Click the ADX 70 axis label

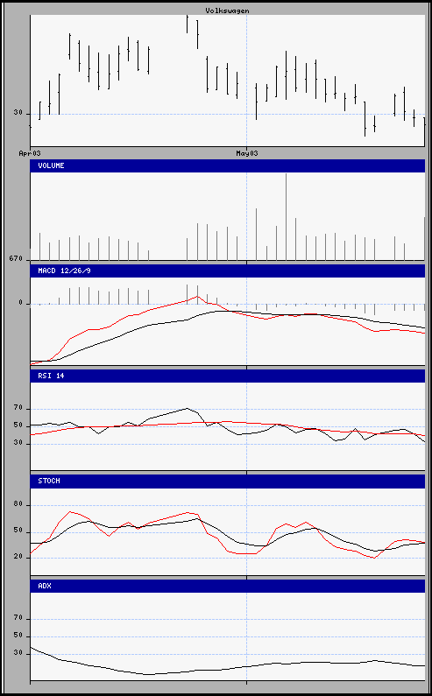(18, 618)
